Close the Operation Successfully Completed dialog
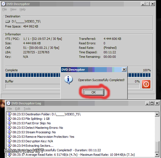 click(124, 70)
